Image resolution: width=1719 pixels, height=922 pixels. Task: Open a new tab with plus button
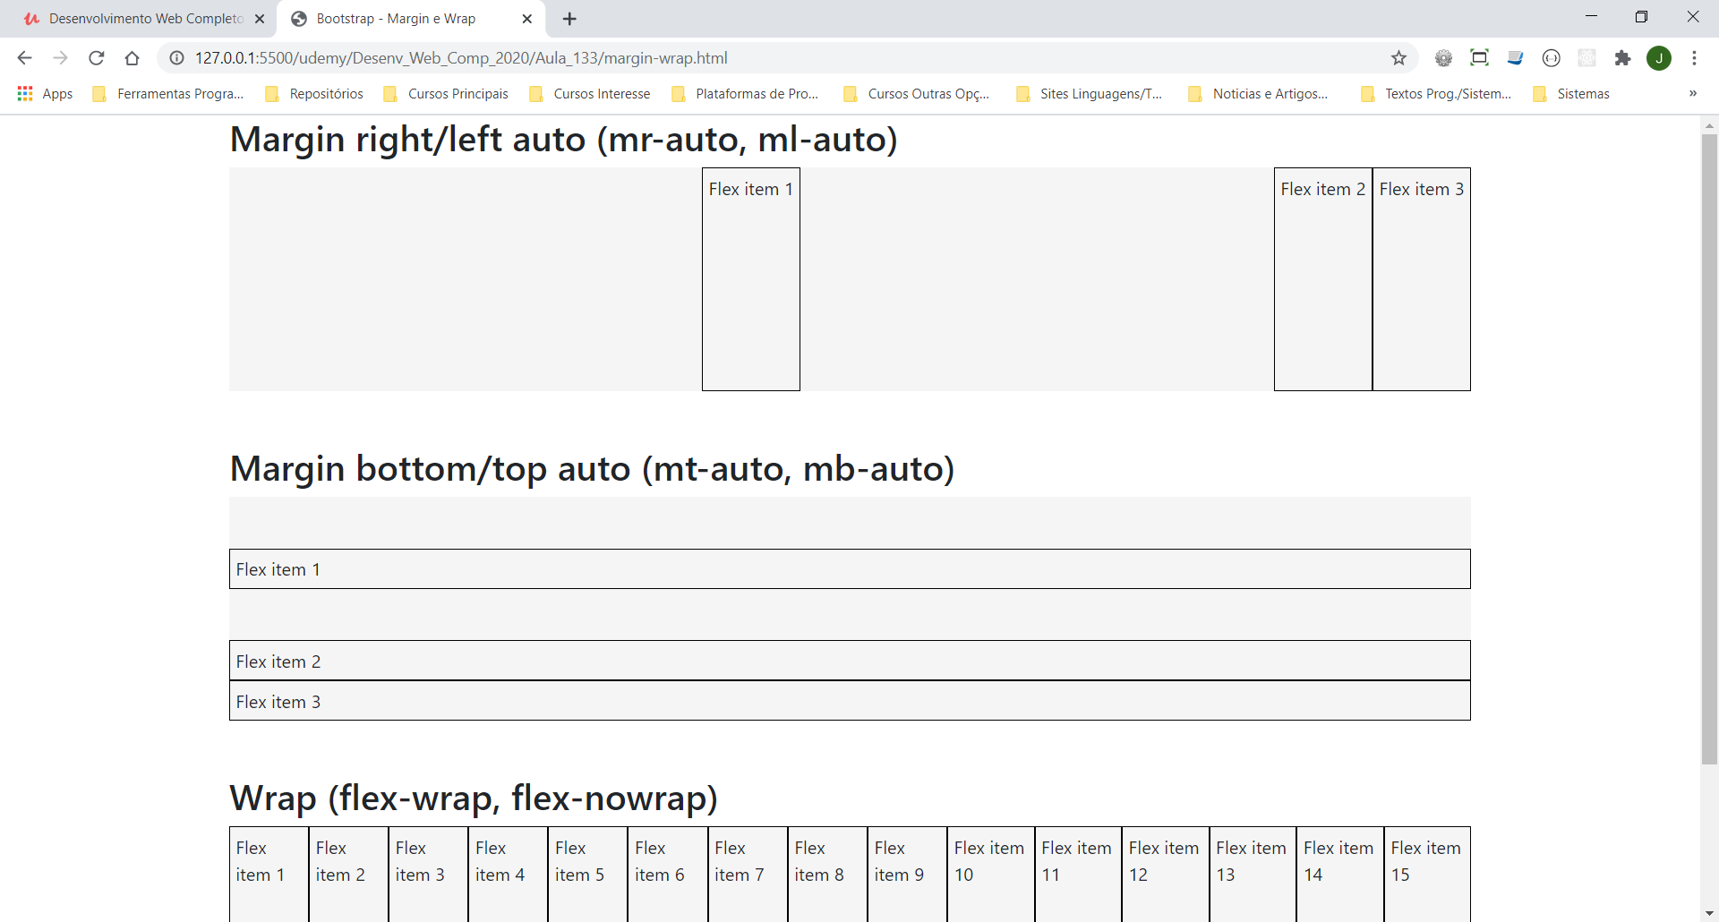[x=569, y=19]
